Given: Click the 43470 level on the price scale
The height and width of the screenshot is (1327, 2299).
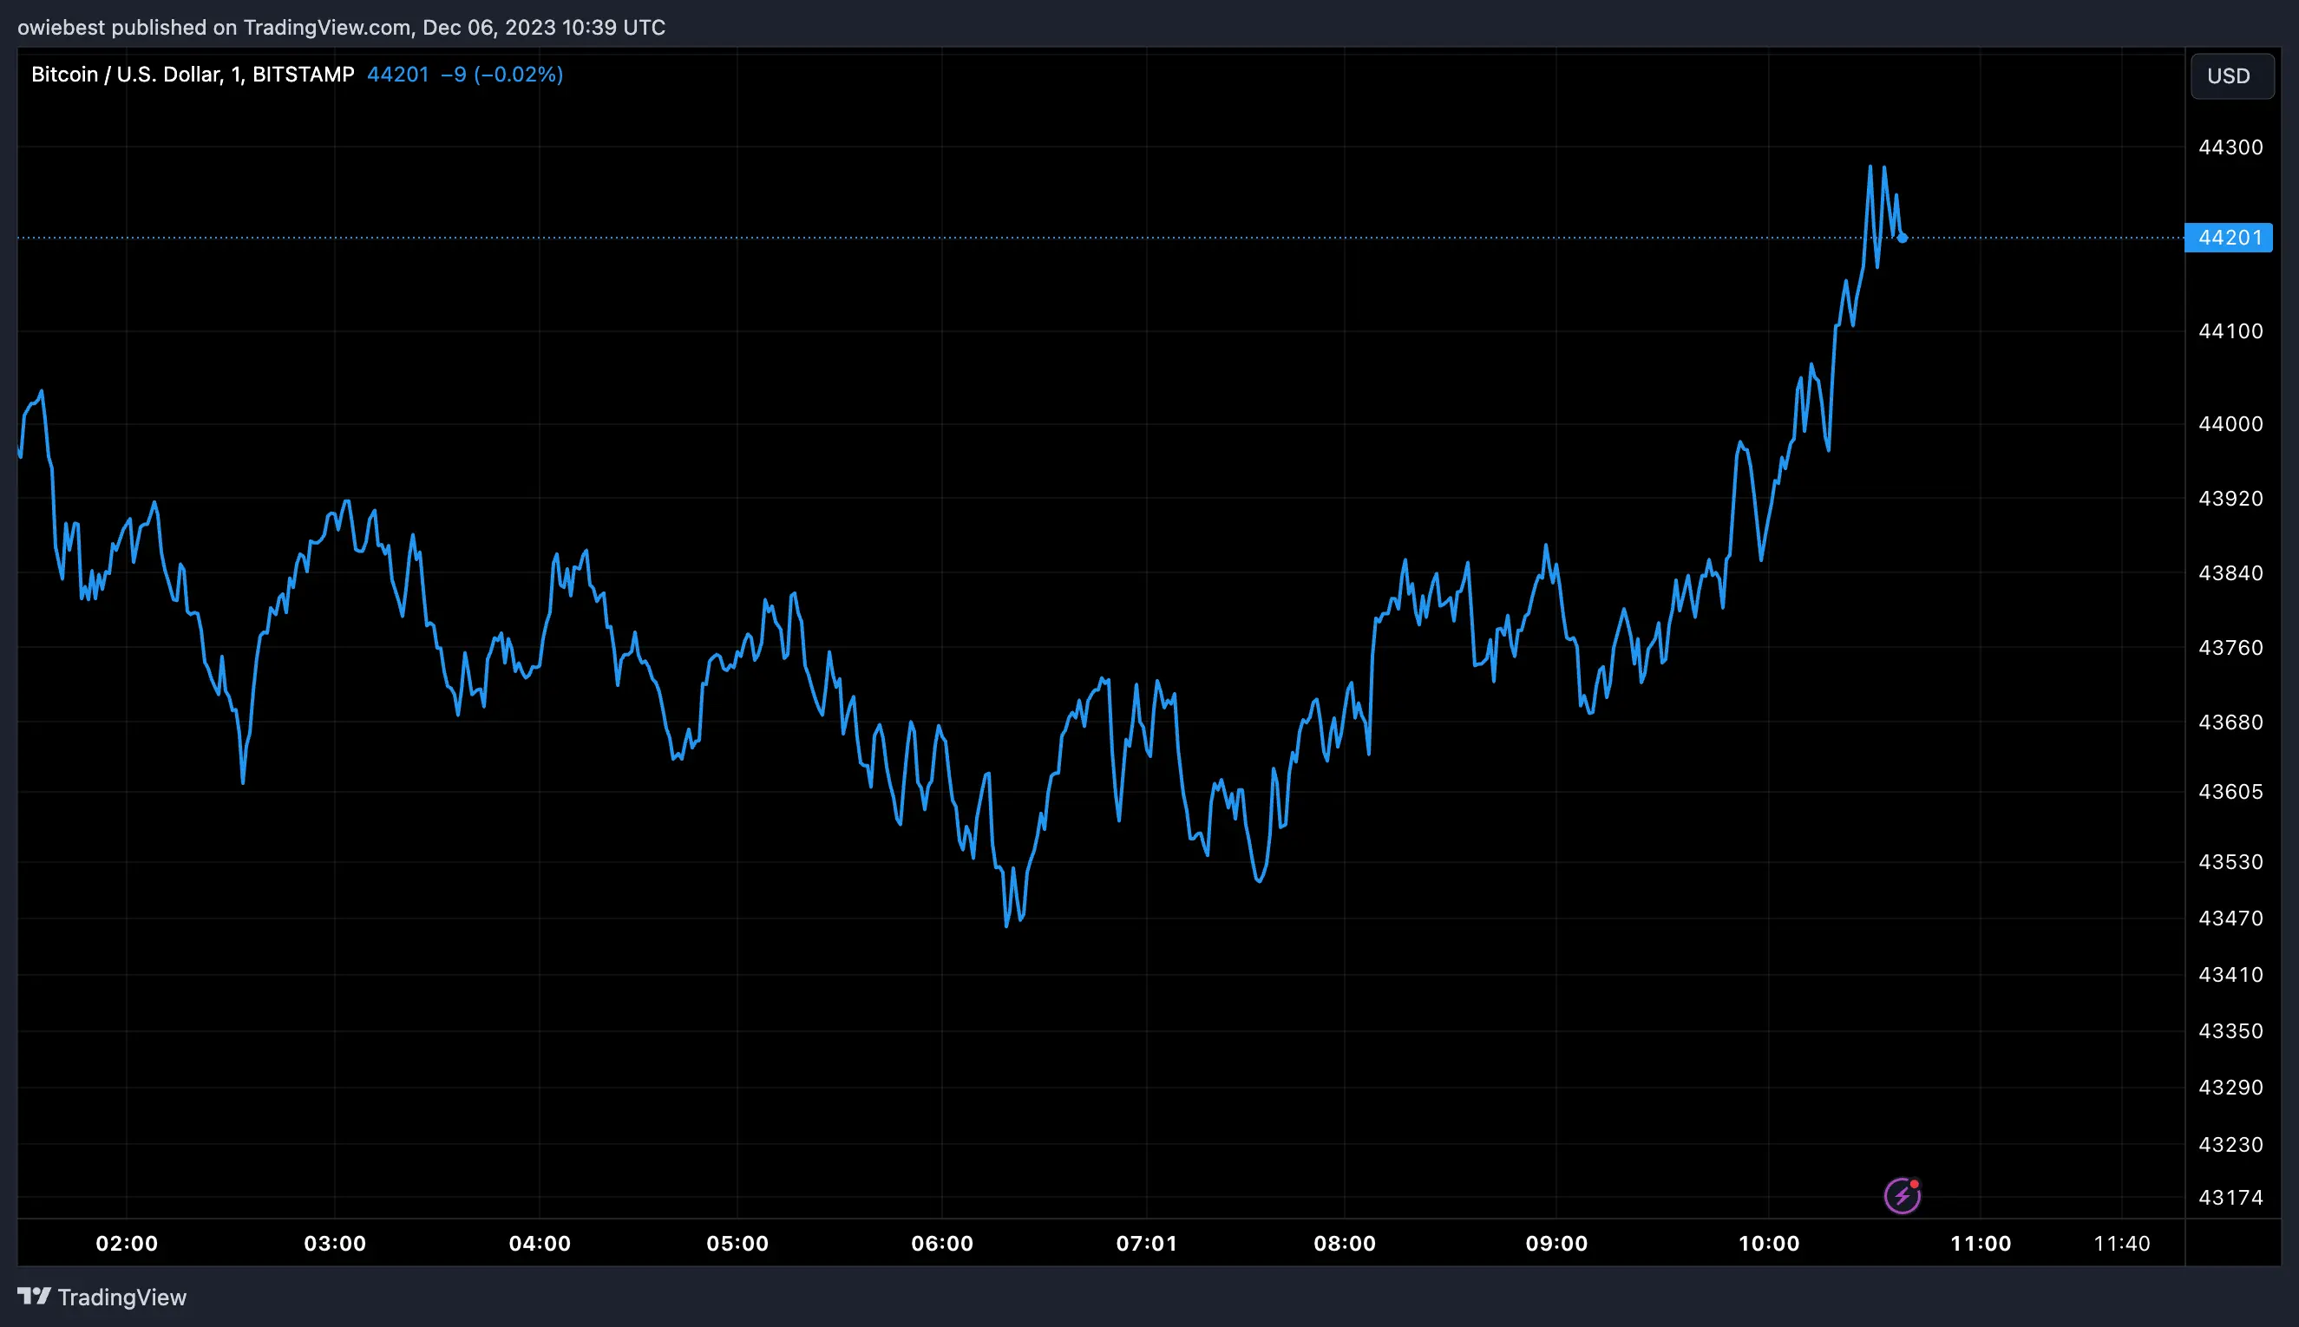Looking at the screenshot, I should (2231, 918).
